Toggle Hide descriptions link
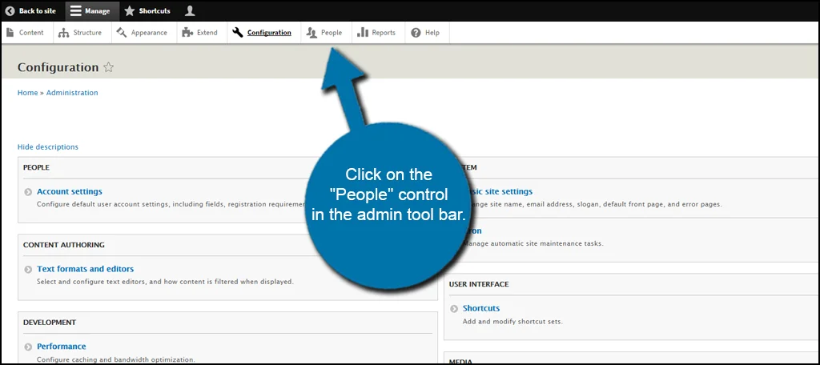 coord(48,147)
